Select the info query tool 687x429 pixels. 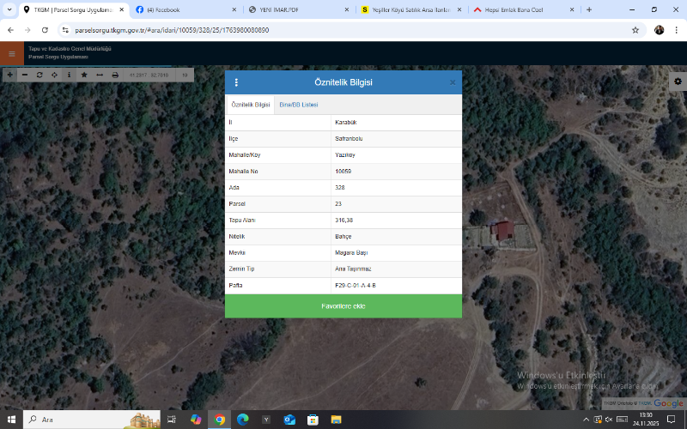click(69, 76)
